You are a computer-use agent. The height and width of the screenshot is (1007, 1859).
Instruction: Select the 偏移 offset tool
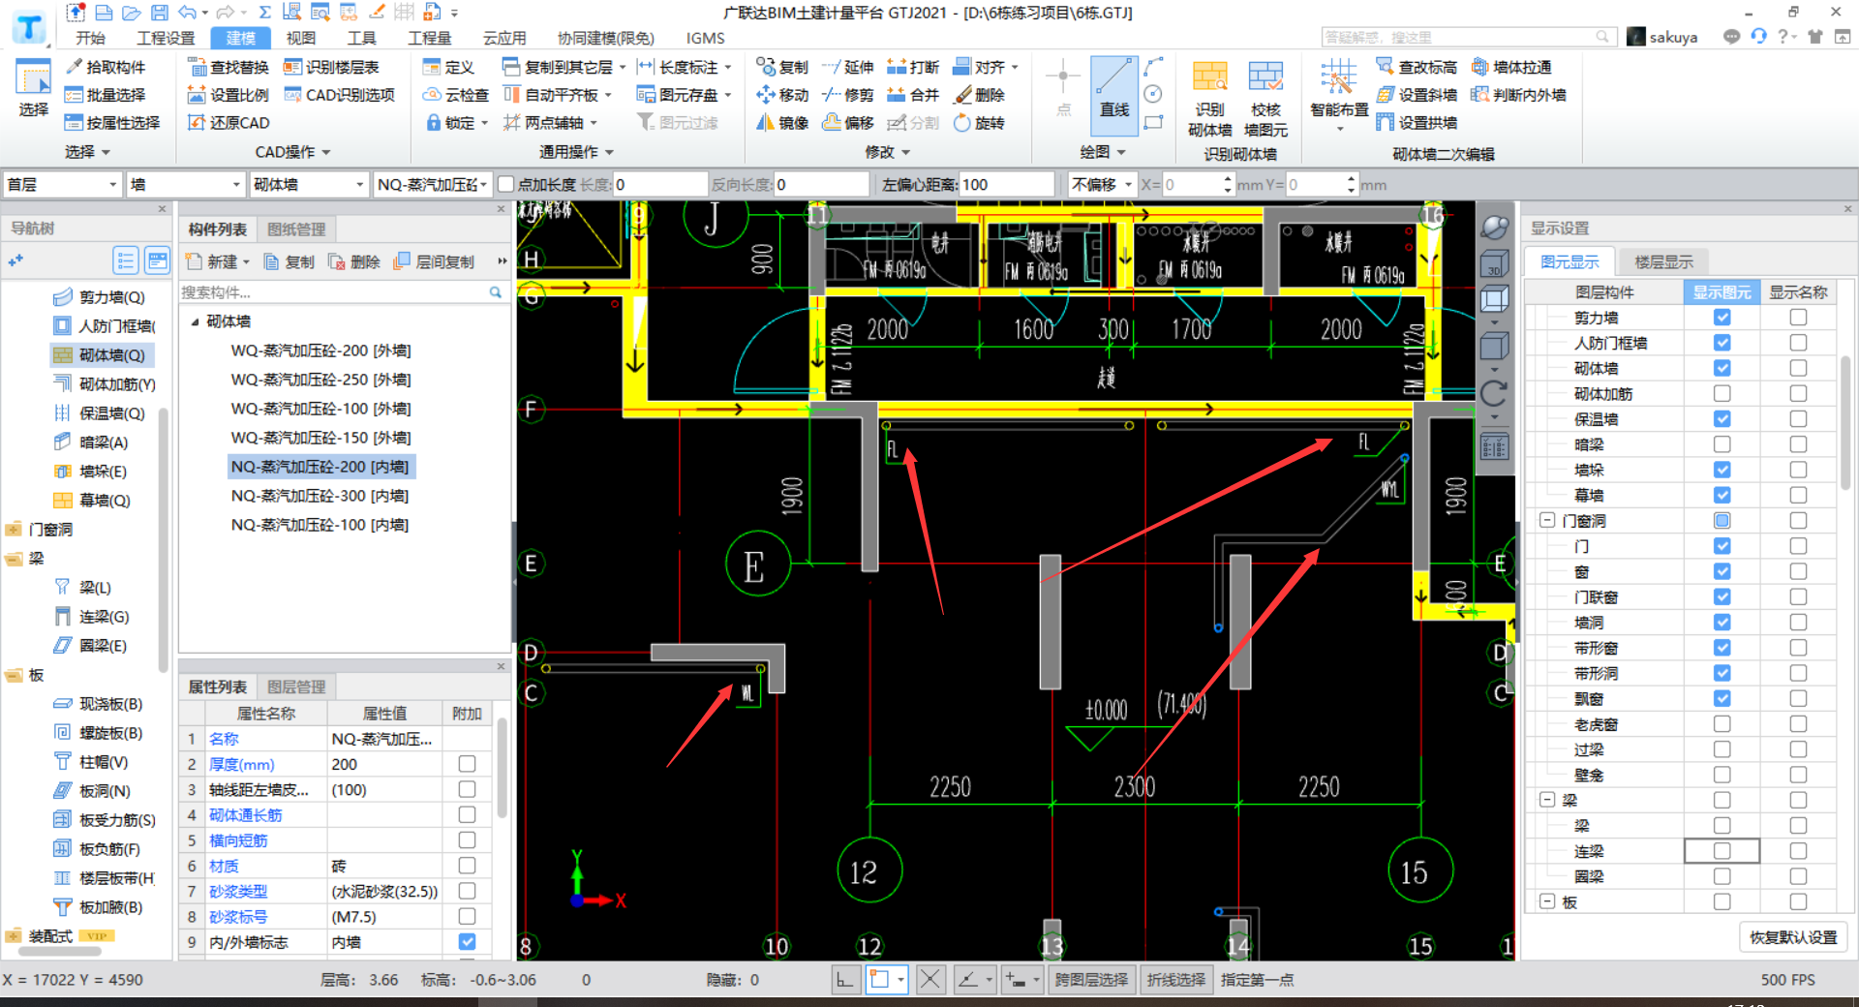[847, 123]
